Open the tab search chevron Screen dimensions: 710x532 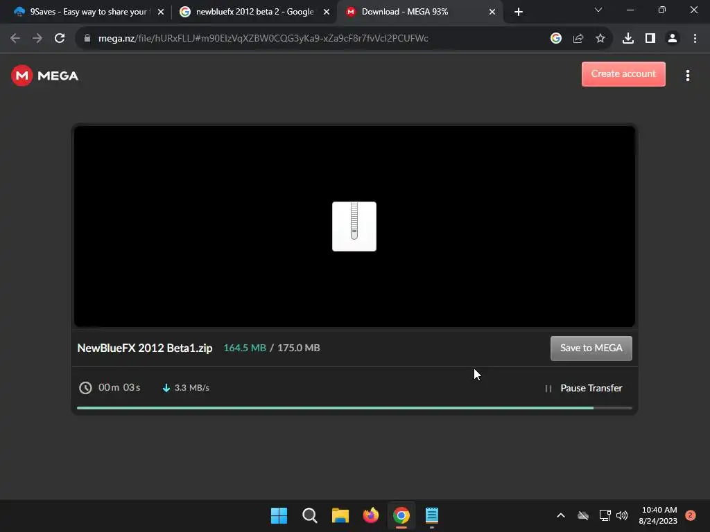point(598,10)
